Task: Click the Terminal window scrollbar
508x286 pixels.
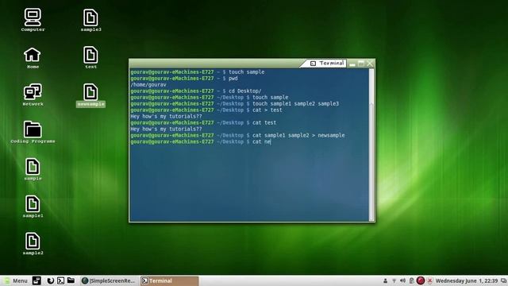Action: tap(371, 145)
